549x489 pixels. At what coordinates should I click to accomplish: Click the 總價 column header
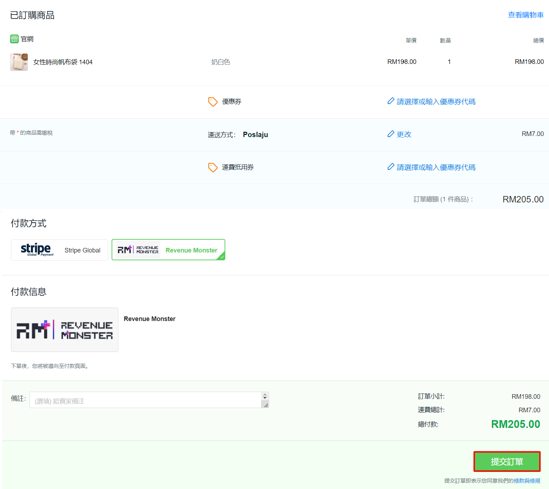[x=538, y=40]
